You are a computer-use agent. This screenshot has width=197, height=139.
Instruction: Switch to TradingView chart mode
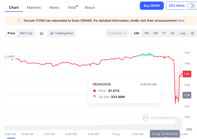tap(62, 33)
